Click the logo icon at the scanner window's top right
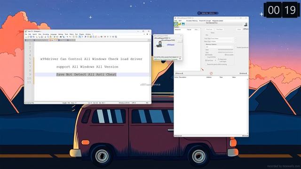This screenshot has height=169, width=301. point(246,24)
